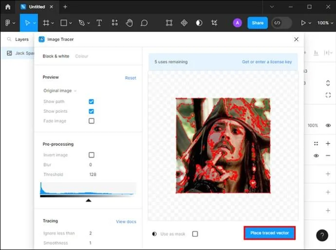
Task: Click the minus icon to remove fill
Action: [328, 156]
